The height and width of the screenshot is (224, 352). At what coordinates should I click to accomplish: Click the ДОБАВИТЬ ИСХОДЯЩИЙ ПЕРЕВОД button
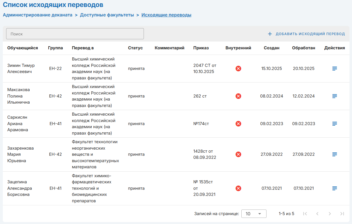[310, 34]
